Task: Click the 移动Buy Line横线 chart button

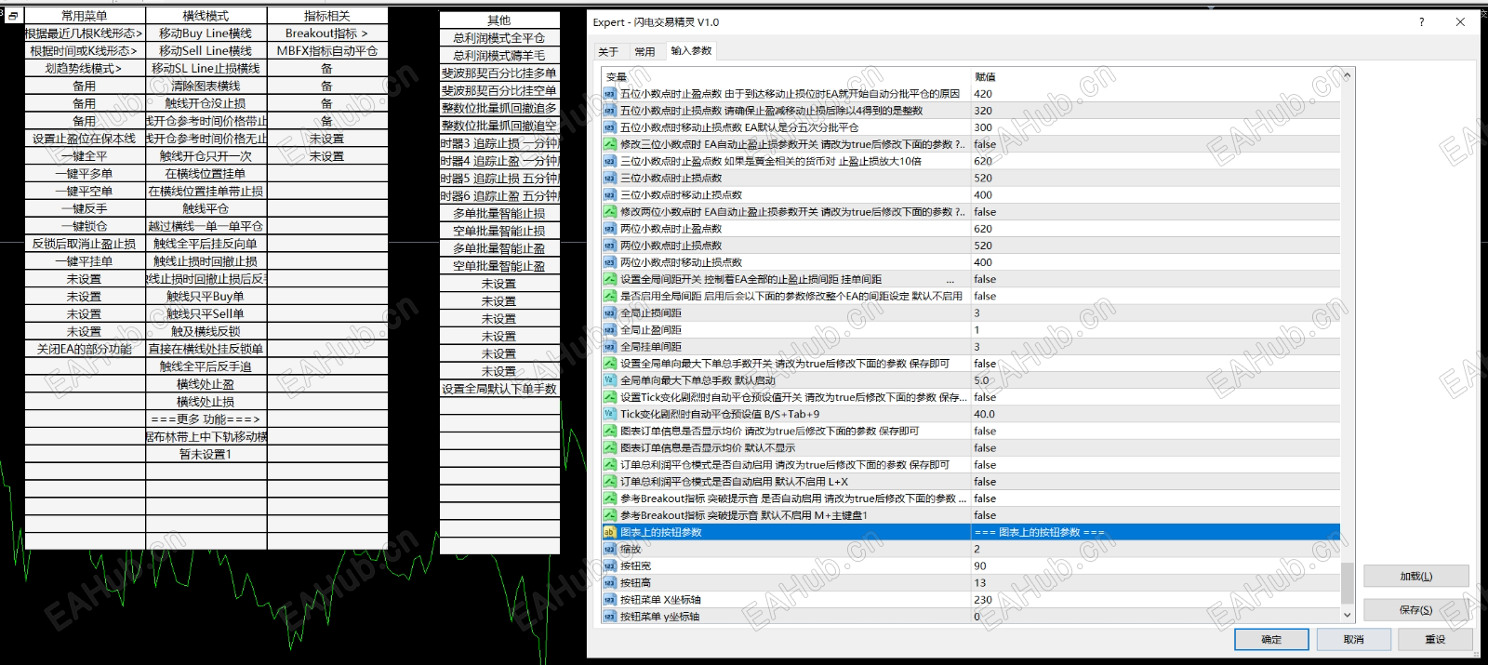Action: pyautogui.click(x=206, y=33)
